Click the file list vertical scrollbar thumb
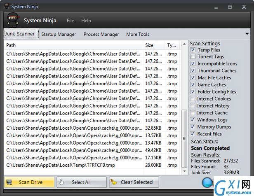The height and width of the screenshot is (196, 254). point(184,139)
